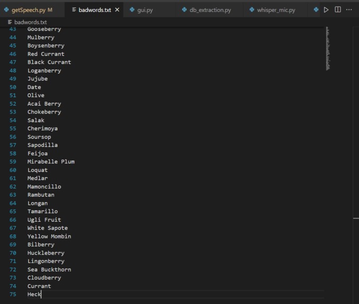The height and width of the screenshot is (304, 359).
Task: Click Ugli Fruit on line 66
Action: tap(44, 220)
